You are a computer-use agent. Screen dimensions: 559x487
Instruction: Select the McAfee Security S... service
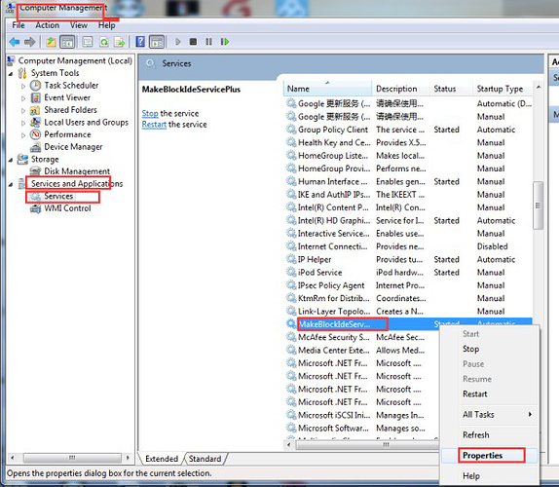tap(362, 337)
